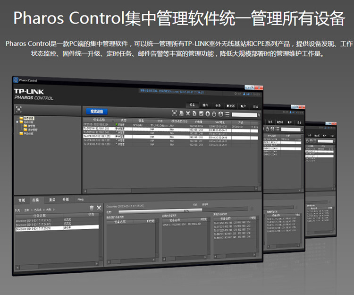Click the checkmark select-all icon in toolbar
354x295 pixels.
coord(201,114)
